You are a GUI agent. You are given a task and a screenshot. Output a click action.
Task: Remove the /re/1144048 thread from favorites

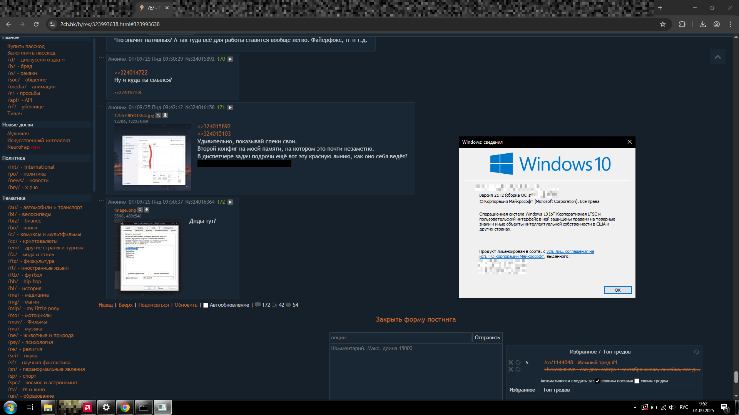pos(511,362)
